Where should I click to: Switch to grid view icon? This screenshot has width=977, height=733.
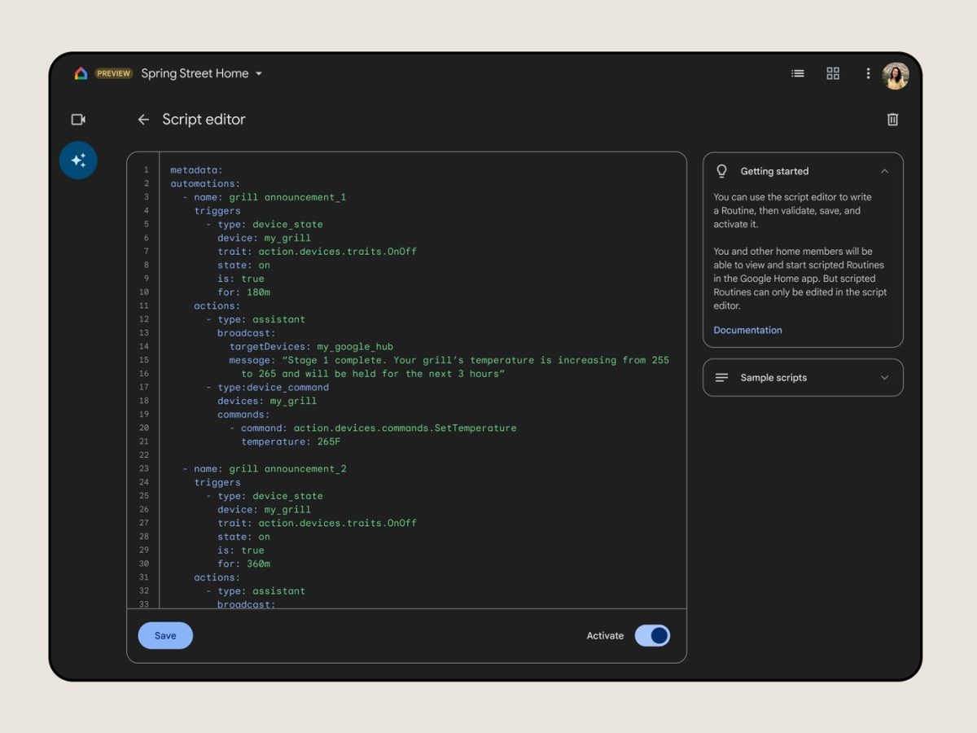[x=833, y=73]
